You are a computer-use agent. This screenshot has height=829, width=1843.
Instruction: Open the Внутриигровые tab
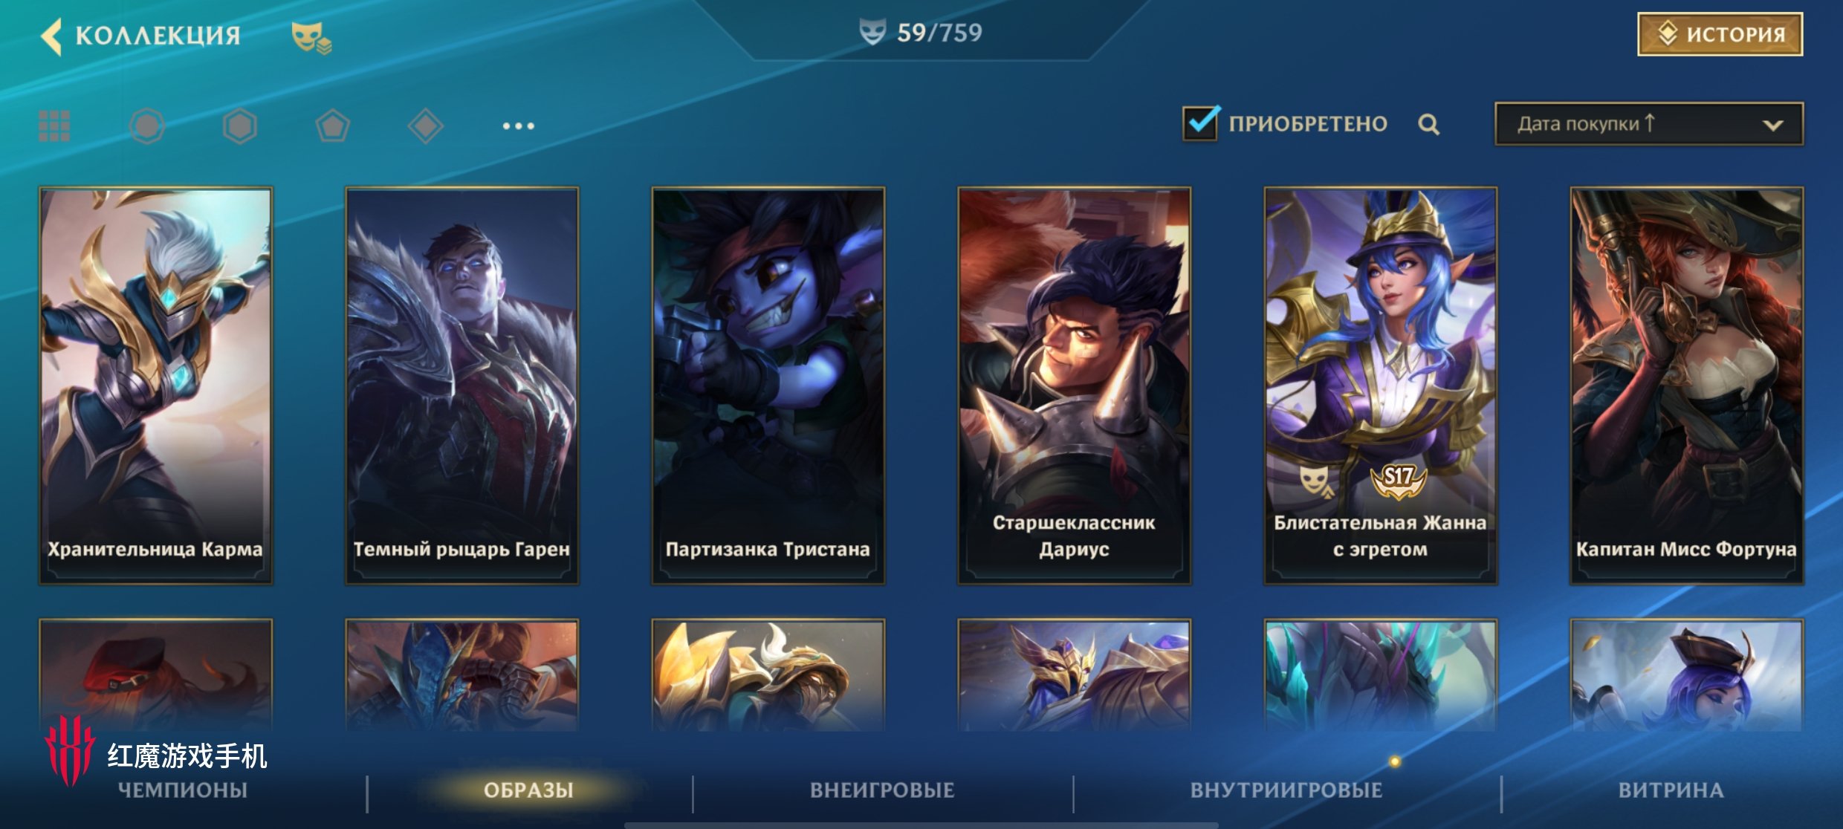[1286, 790]
